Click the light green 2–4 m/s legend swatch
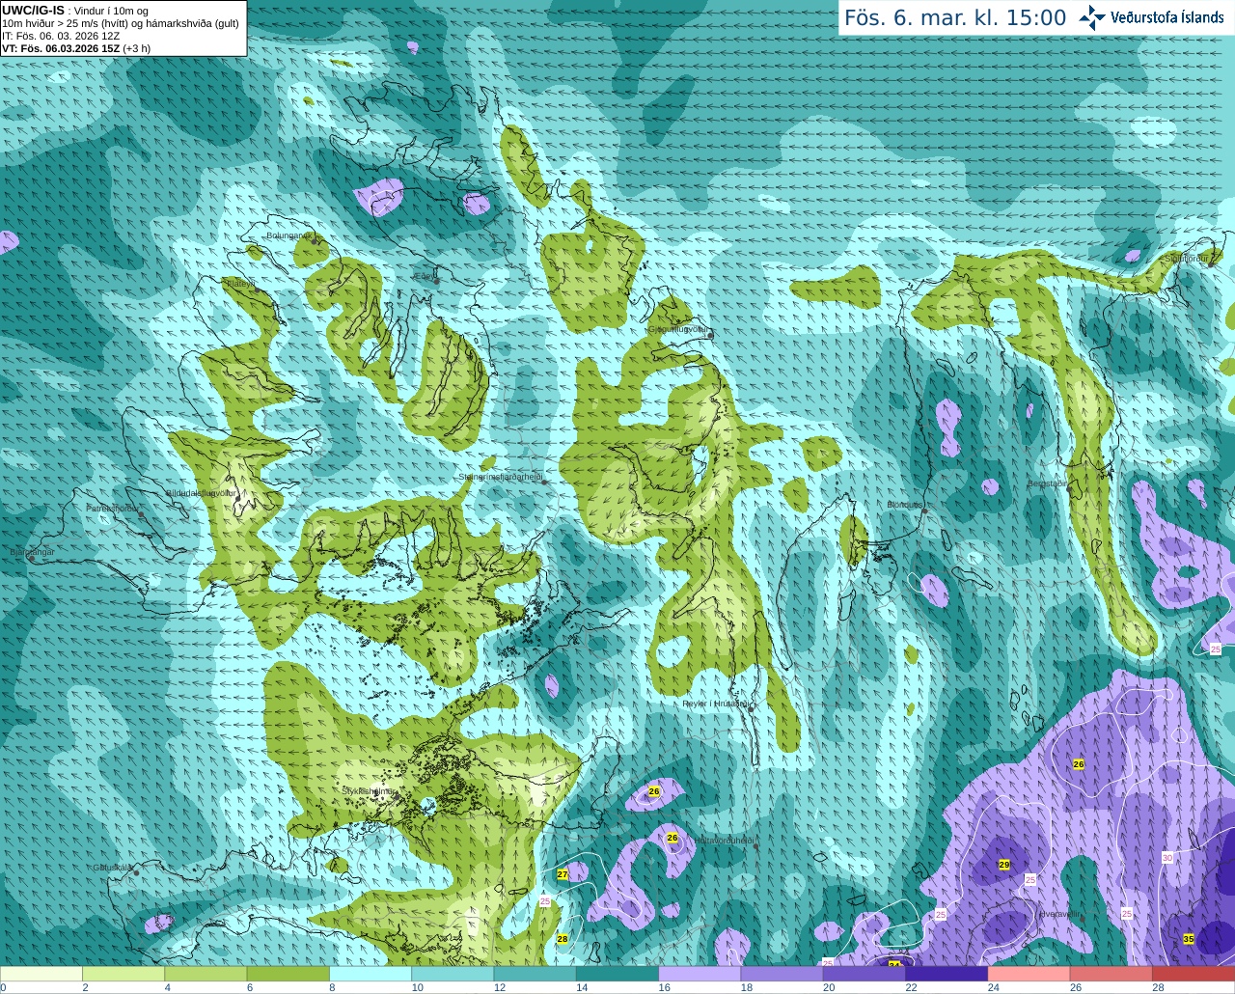Viewport: 1235px width, 994px height. click(123, 974)
